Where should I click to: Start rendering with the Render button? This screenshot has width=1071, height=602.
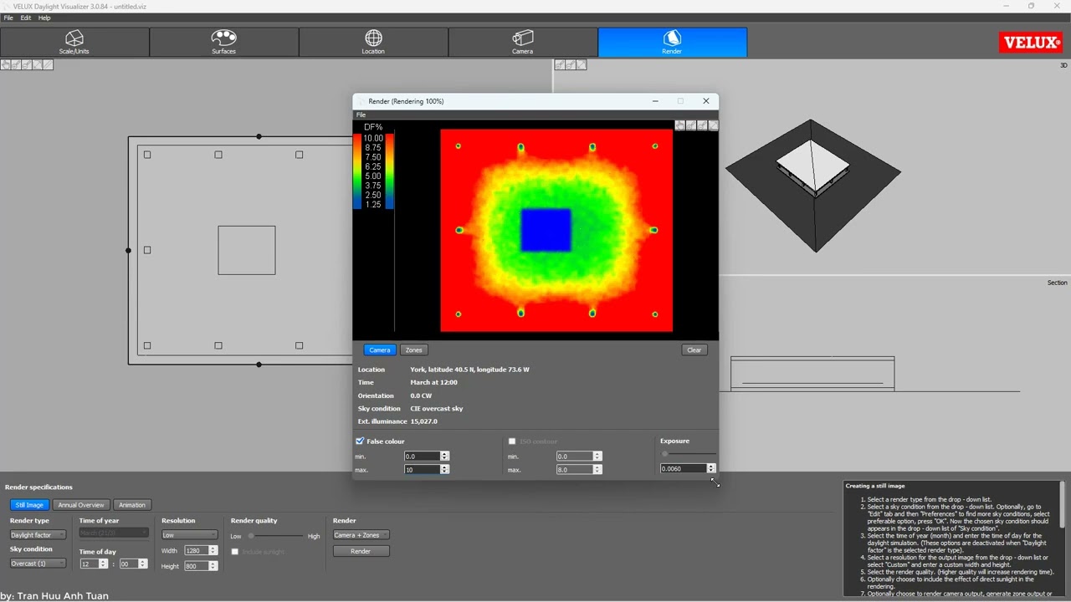click(x=361, y=551)
